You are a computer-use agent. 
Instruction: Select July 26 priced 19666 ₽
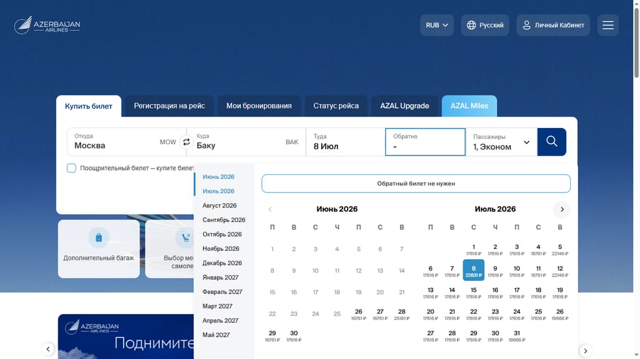tap(560, 314)
